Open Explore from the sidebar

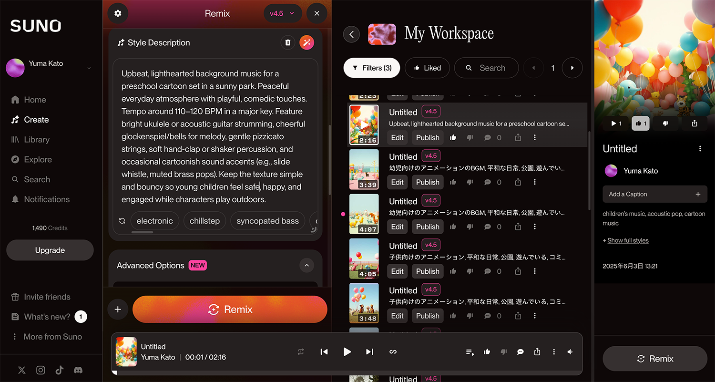click(38, 160)
